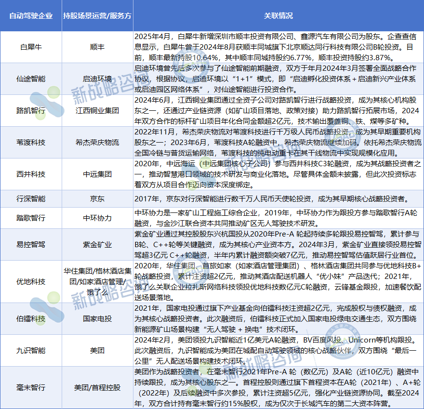Select the 国家电投 cell
The image size is (424, 409).
pos(97,318)
